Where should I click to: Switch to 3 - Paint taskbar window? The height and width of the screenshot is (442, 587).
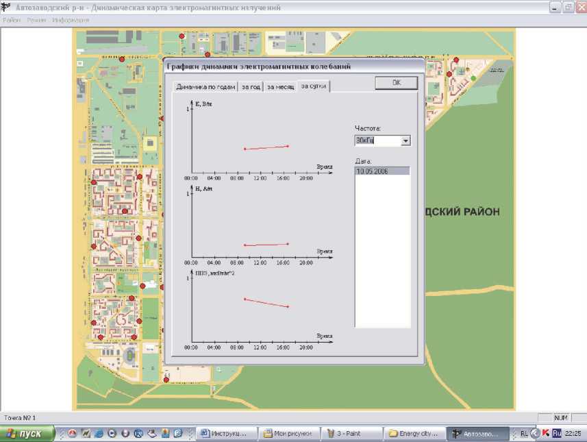click(352, 434)
